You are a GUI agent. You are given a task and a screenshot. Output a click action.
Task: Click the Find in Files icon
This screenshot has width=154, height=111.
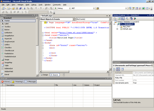[98, 8]
